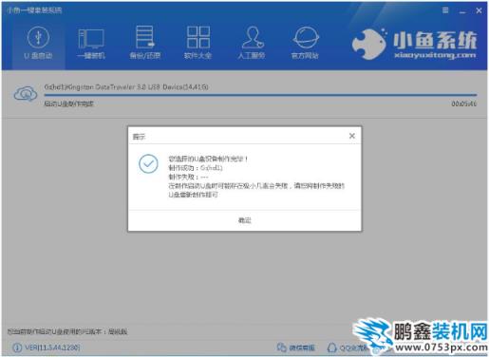Open the 官方网站 tab
Image resolution: width=489 pixels, height=357 pixels.
pos(305,44)
